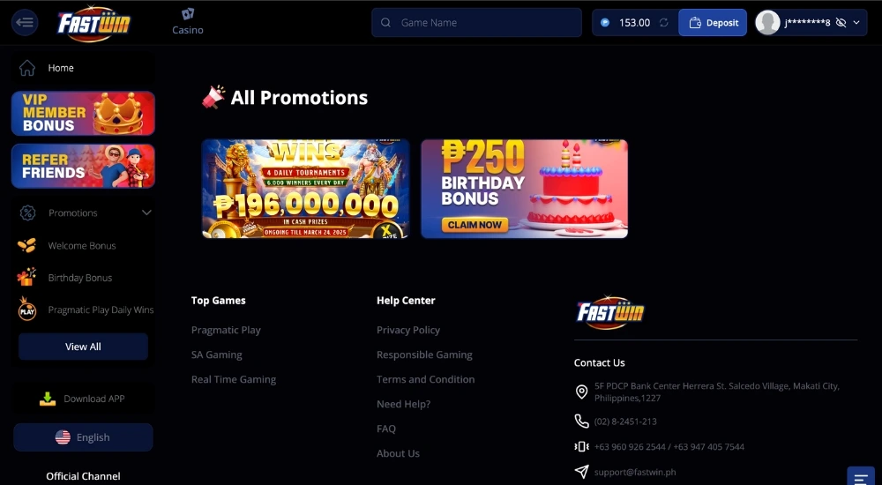Collapse the sidebar with the back arrow icon
882x485 pixels.
(25, 23)
